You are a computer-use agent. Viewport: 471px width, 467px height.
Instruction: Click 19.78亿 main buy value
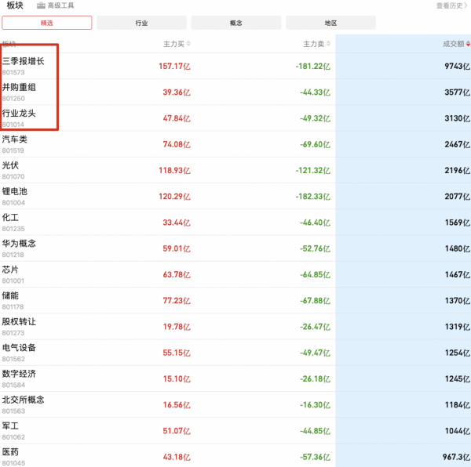(x=177, y=327)
